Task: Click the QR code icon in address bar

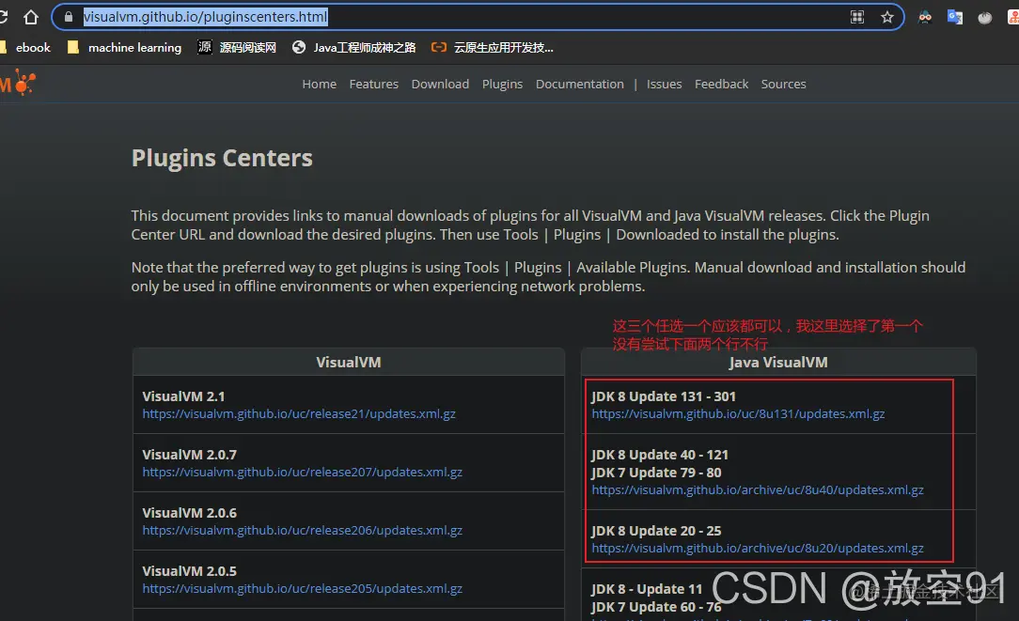Action: [x=857, y=17]
